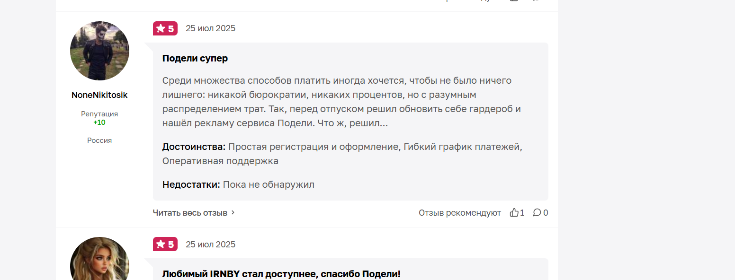The height and width of the screenshot is (280, 735).
Task: Click the "Недостатки:" heading
Action: click(191, 184)
